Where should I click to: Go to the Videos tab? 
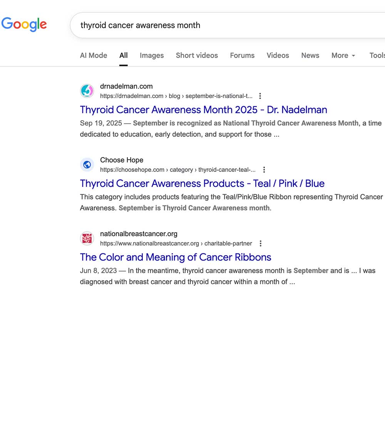(278, 55)
